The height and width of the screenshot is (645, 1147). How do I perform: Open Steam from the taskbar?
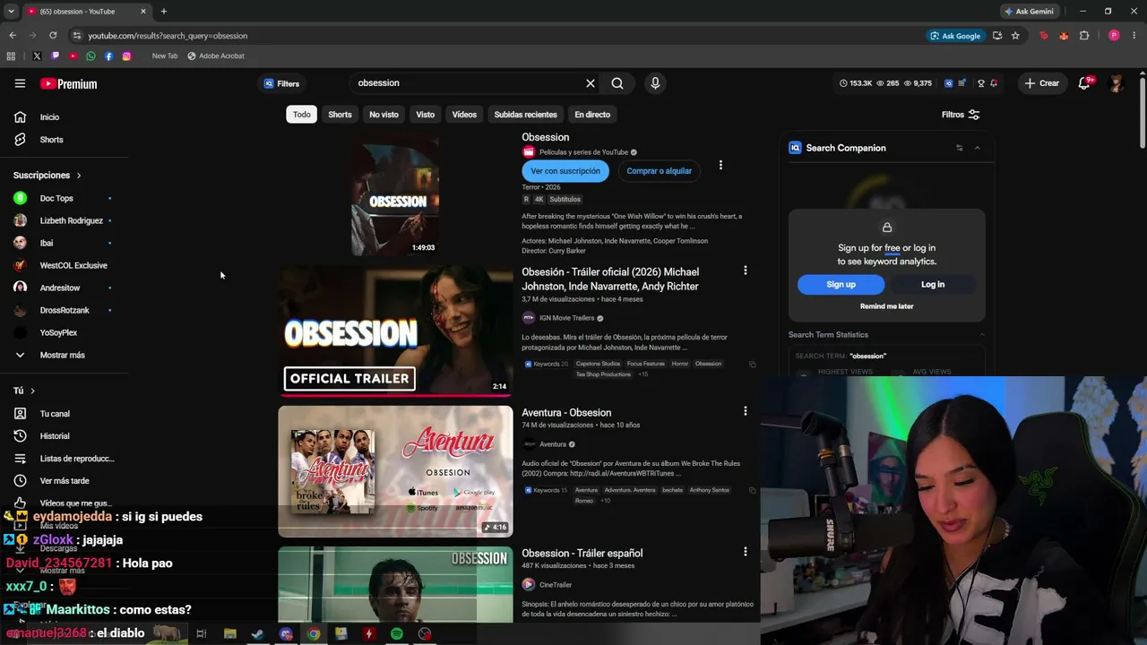pos(257,634)
